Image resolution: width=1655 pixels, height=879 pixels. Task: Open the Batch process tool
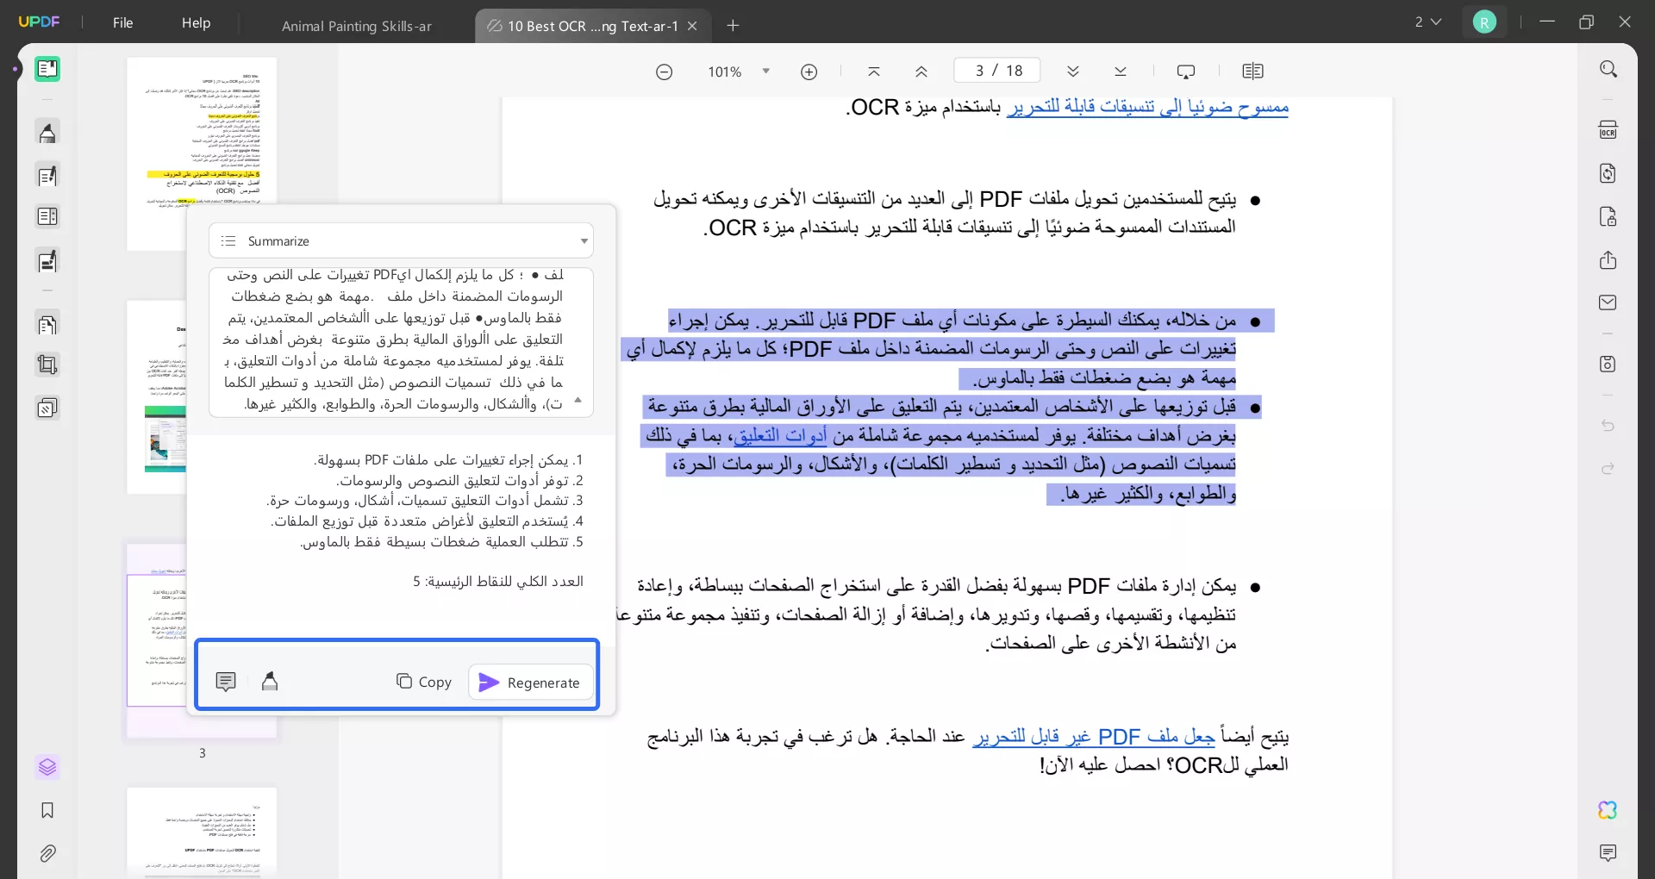[x=47, y=408]
